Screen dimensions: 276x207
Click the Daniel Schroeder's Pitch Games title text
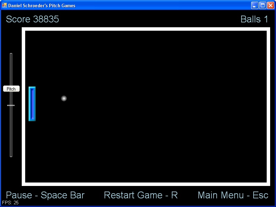[x=42, y=6]
